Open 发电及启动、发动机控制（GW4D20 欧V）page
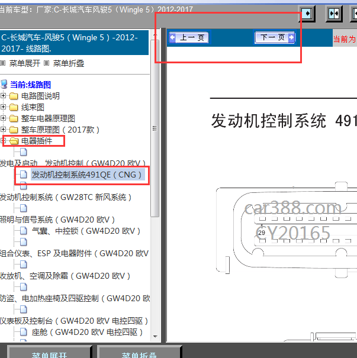 (x=73, y=163)
